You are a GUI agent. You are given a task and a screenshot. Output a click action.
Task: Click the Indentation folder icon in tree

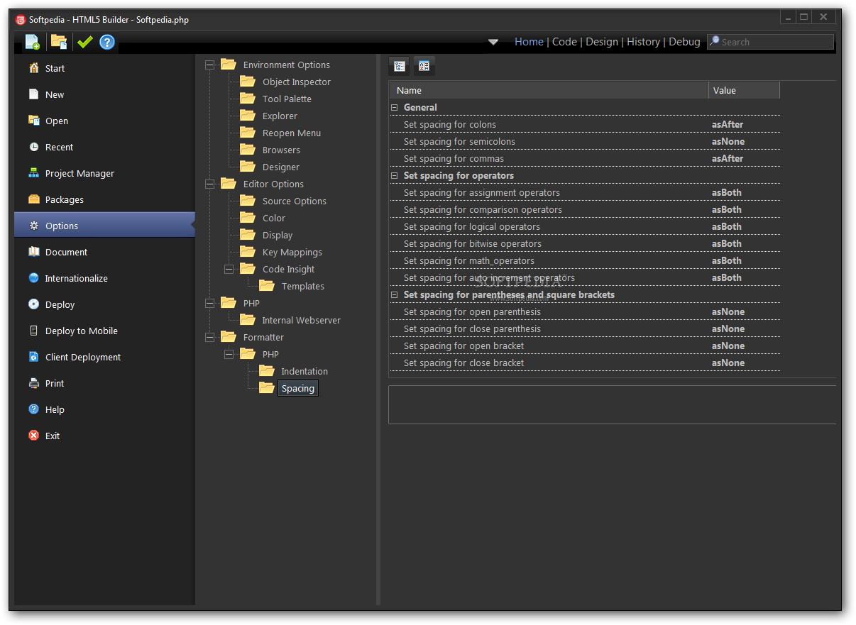pyautogui.click(x=267, y=370)
